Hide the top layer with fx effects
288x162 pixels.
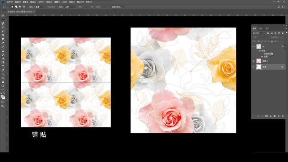pos(253,47)
